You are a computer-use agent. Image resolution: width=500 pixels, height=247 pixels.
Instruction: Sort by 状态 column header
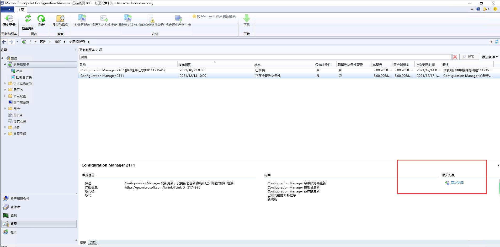tap(283, 65)
